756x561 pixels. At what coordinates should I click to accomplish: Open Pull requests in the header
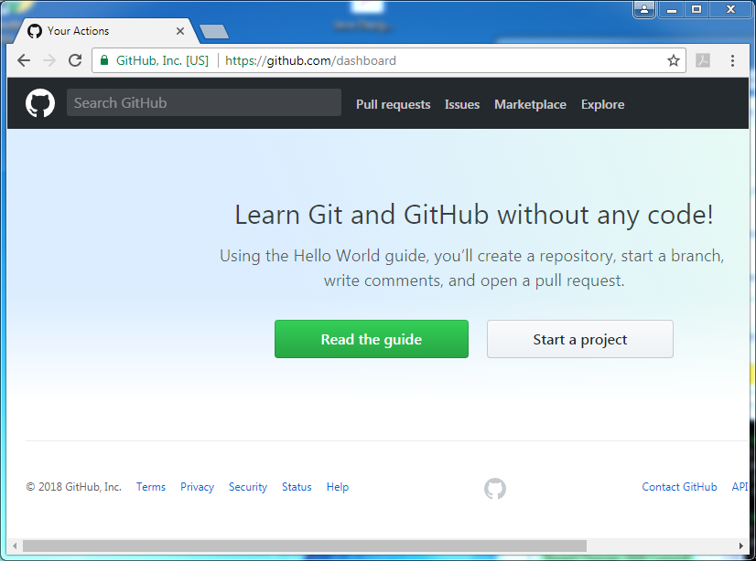393,104
